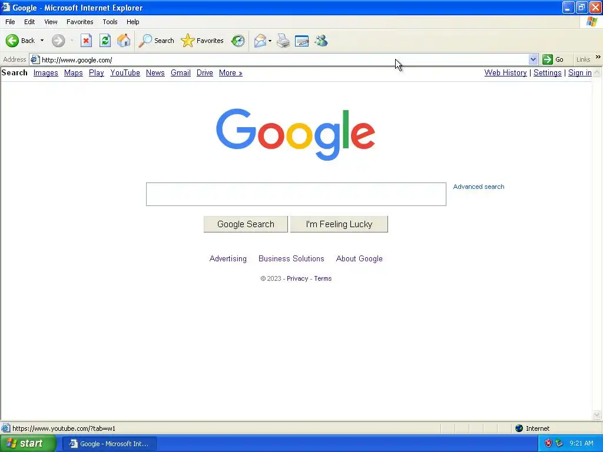The width and height of the screenshot is (603, 452).
Task: Go to the Home page icon
Action: (124, 41)
